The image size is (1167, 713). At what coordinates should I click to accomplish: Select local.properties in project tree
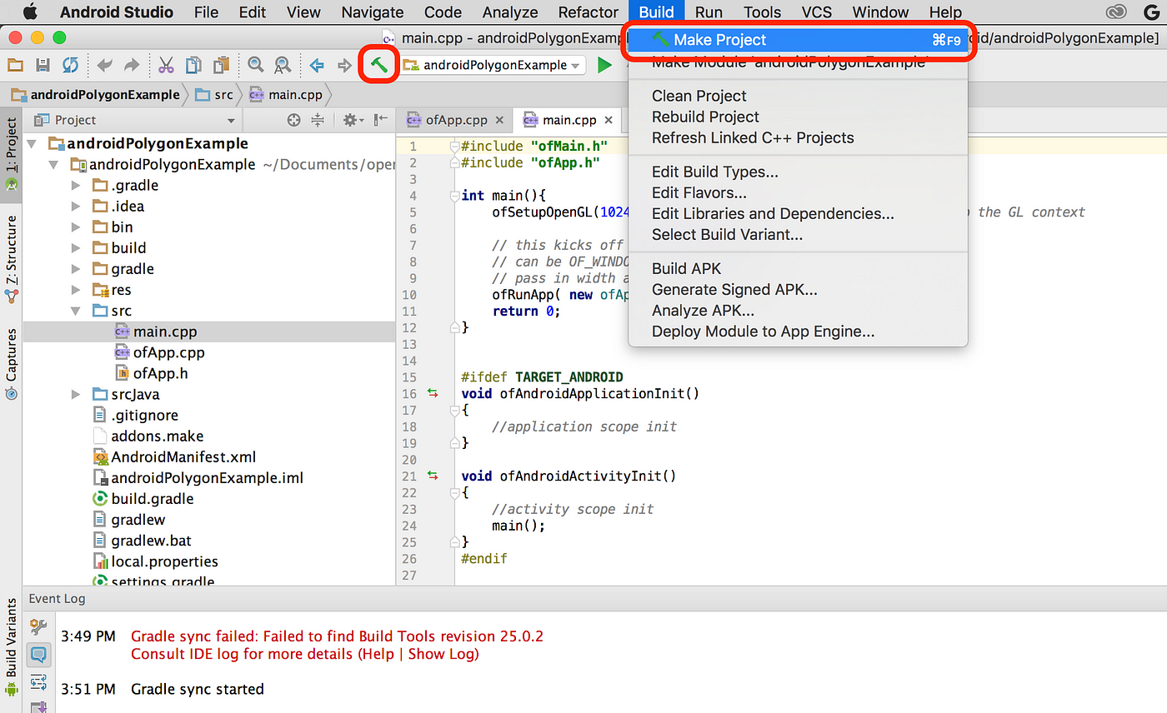click(x=155, y=561)
